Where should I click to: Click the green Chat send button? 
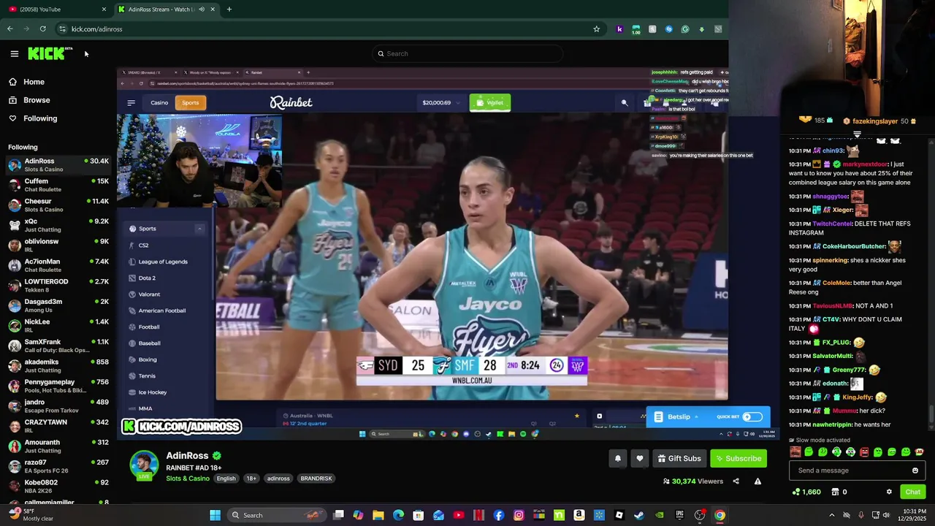pyautogui.click(x=913, y=492)
